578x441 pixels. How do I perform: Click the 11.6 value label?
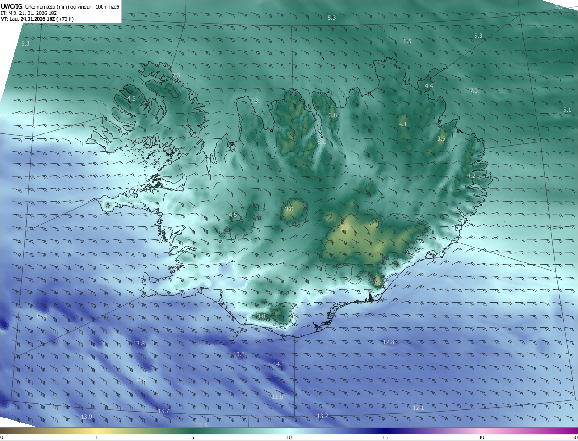(x=277, y=396)
